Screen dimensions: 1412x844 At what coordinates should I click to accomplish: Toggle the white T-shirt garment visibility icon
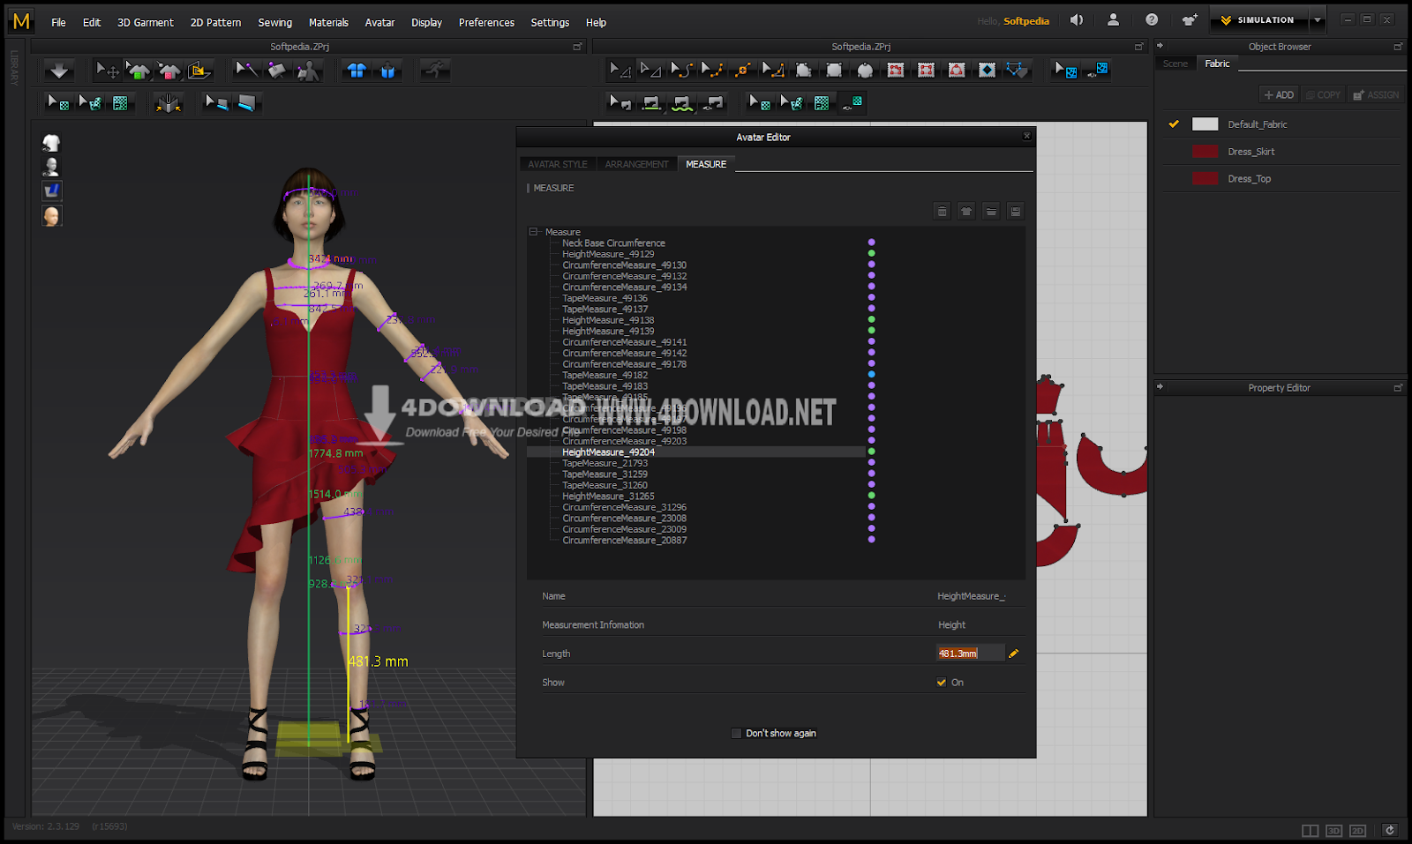51,143
